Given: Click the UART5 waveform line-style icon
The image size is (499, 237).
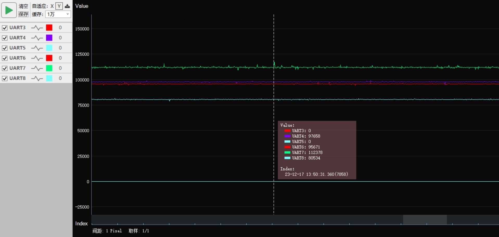Looking at the screenshot, I should click(37, 48).
